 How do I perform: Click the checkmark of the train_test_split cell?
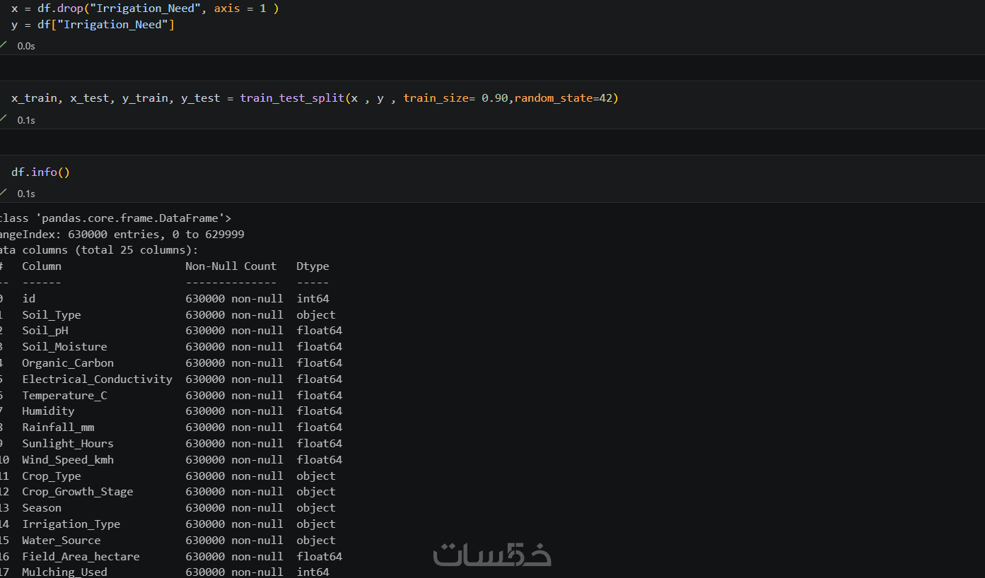[x=3, y=119]
